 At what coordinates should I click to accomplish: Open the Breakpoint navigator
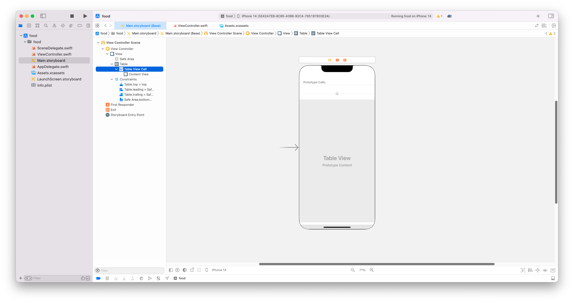(x=80, y=26)
